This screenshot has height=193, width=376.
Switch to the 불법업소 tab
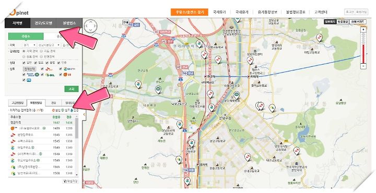pos(69,23)
